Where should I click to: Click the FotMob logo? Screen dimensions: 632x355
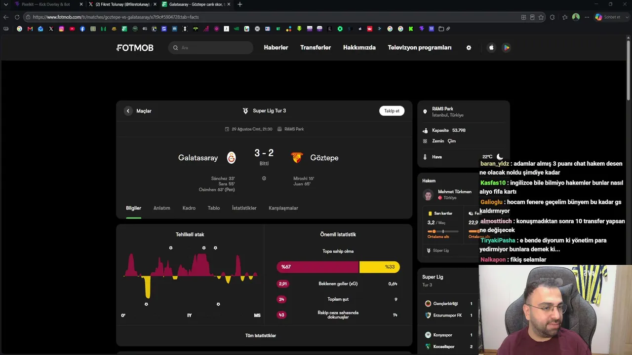[135, 48]
